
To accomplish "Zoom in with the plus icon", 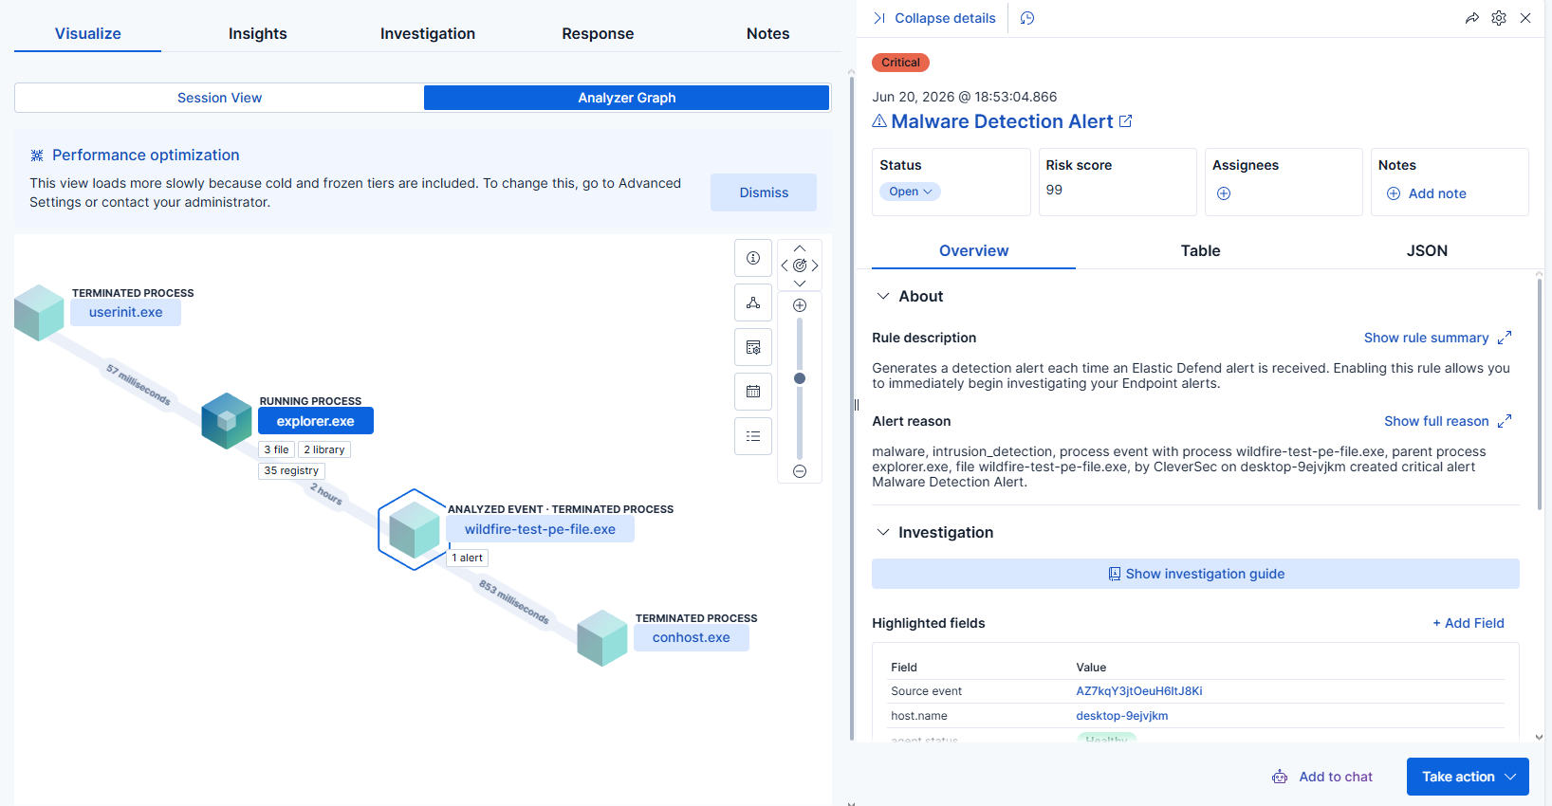I will click(800, 305).
